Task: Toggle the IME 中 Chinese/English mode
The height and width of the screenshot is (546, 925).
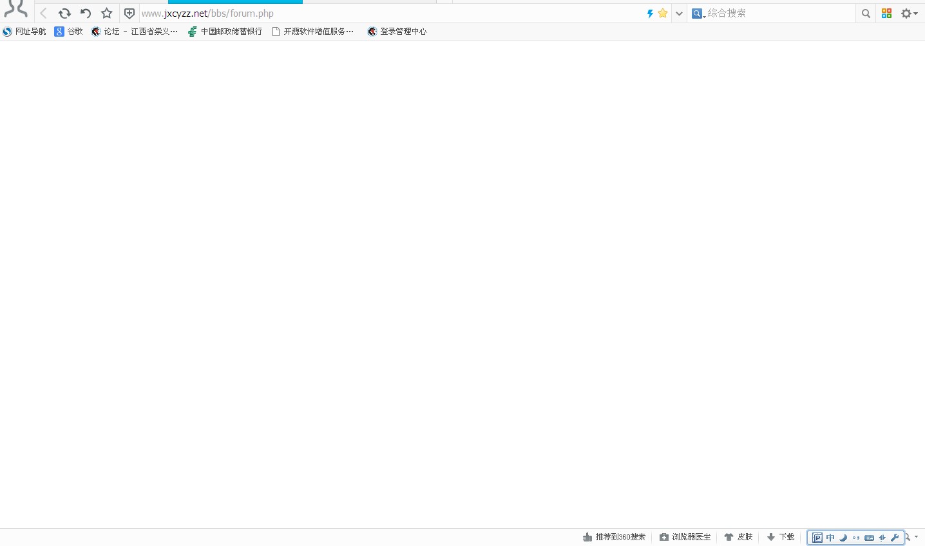Action: pyautogui.click(x=830, y=538)
